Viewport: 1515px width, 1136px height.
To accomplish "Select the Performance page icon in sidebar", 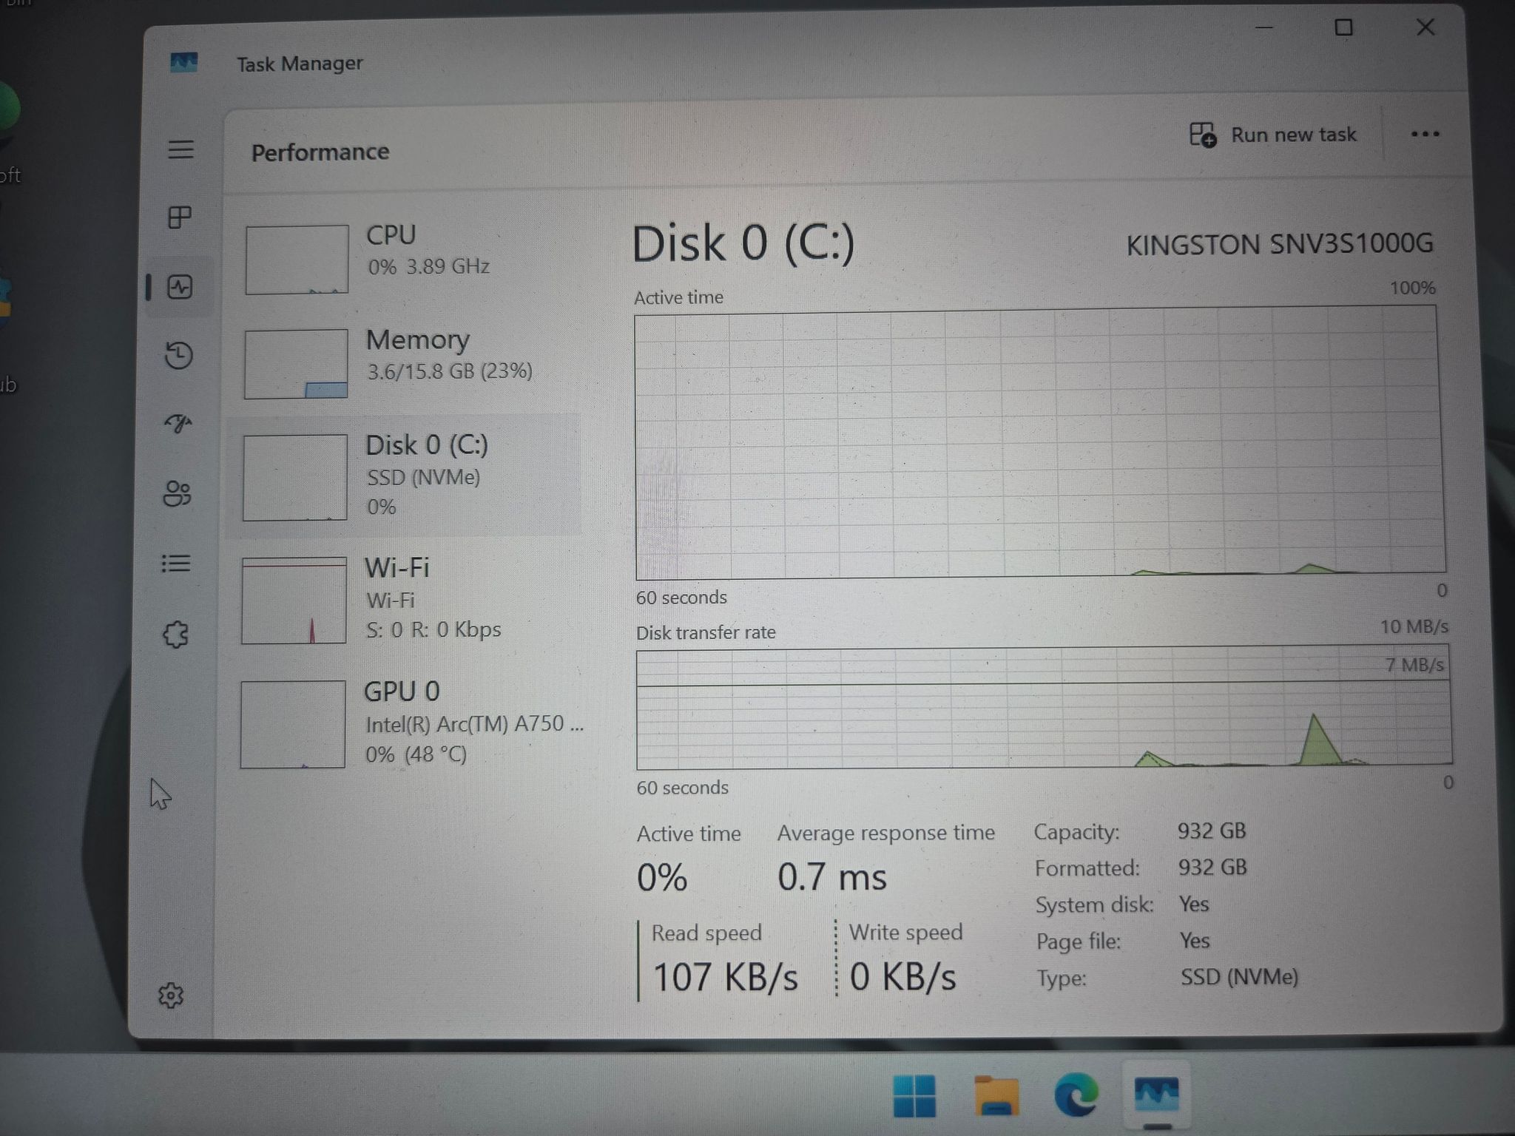I will [180, 287].
